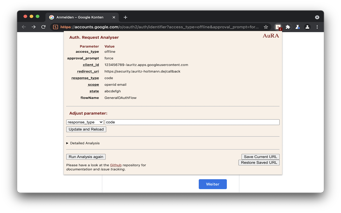Open the response_type parameter dropdown
The width and height of the screenshot is (341, 213).
click(x=85, y=122)
